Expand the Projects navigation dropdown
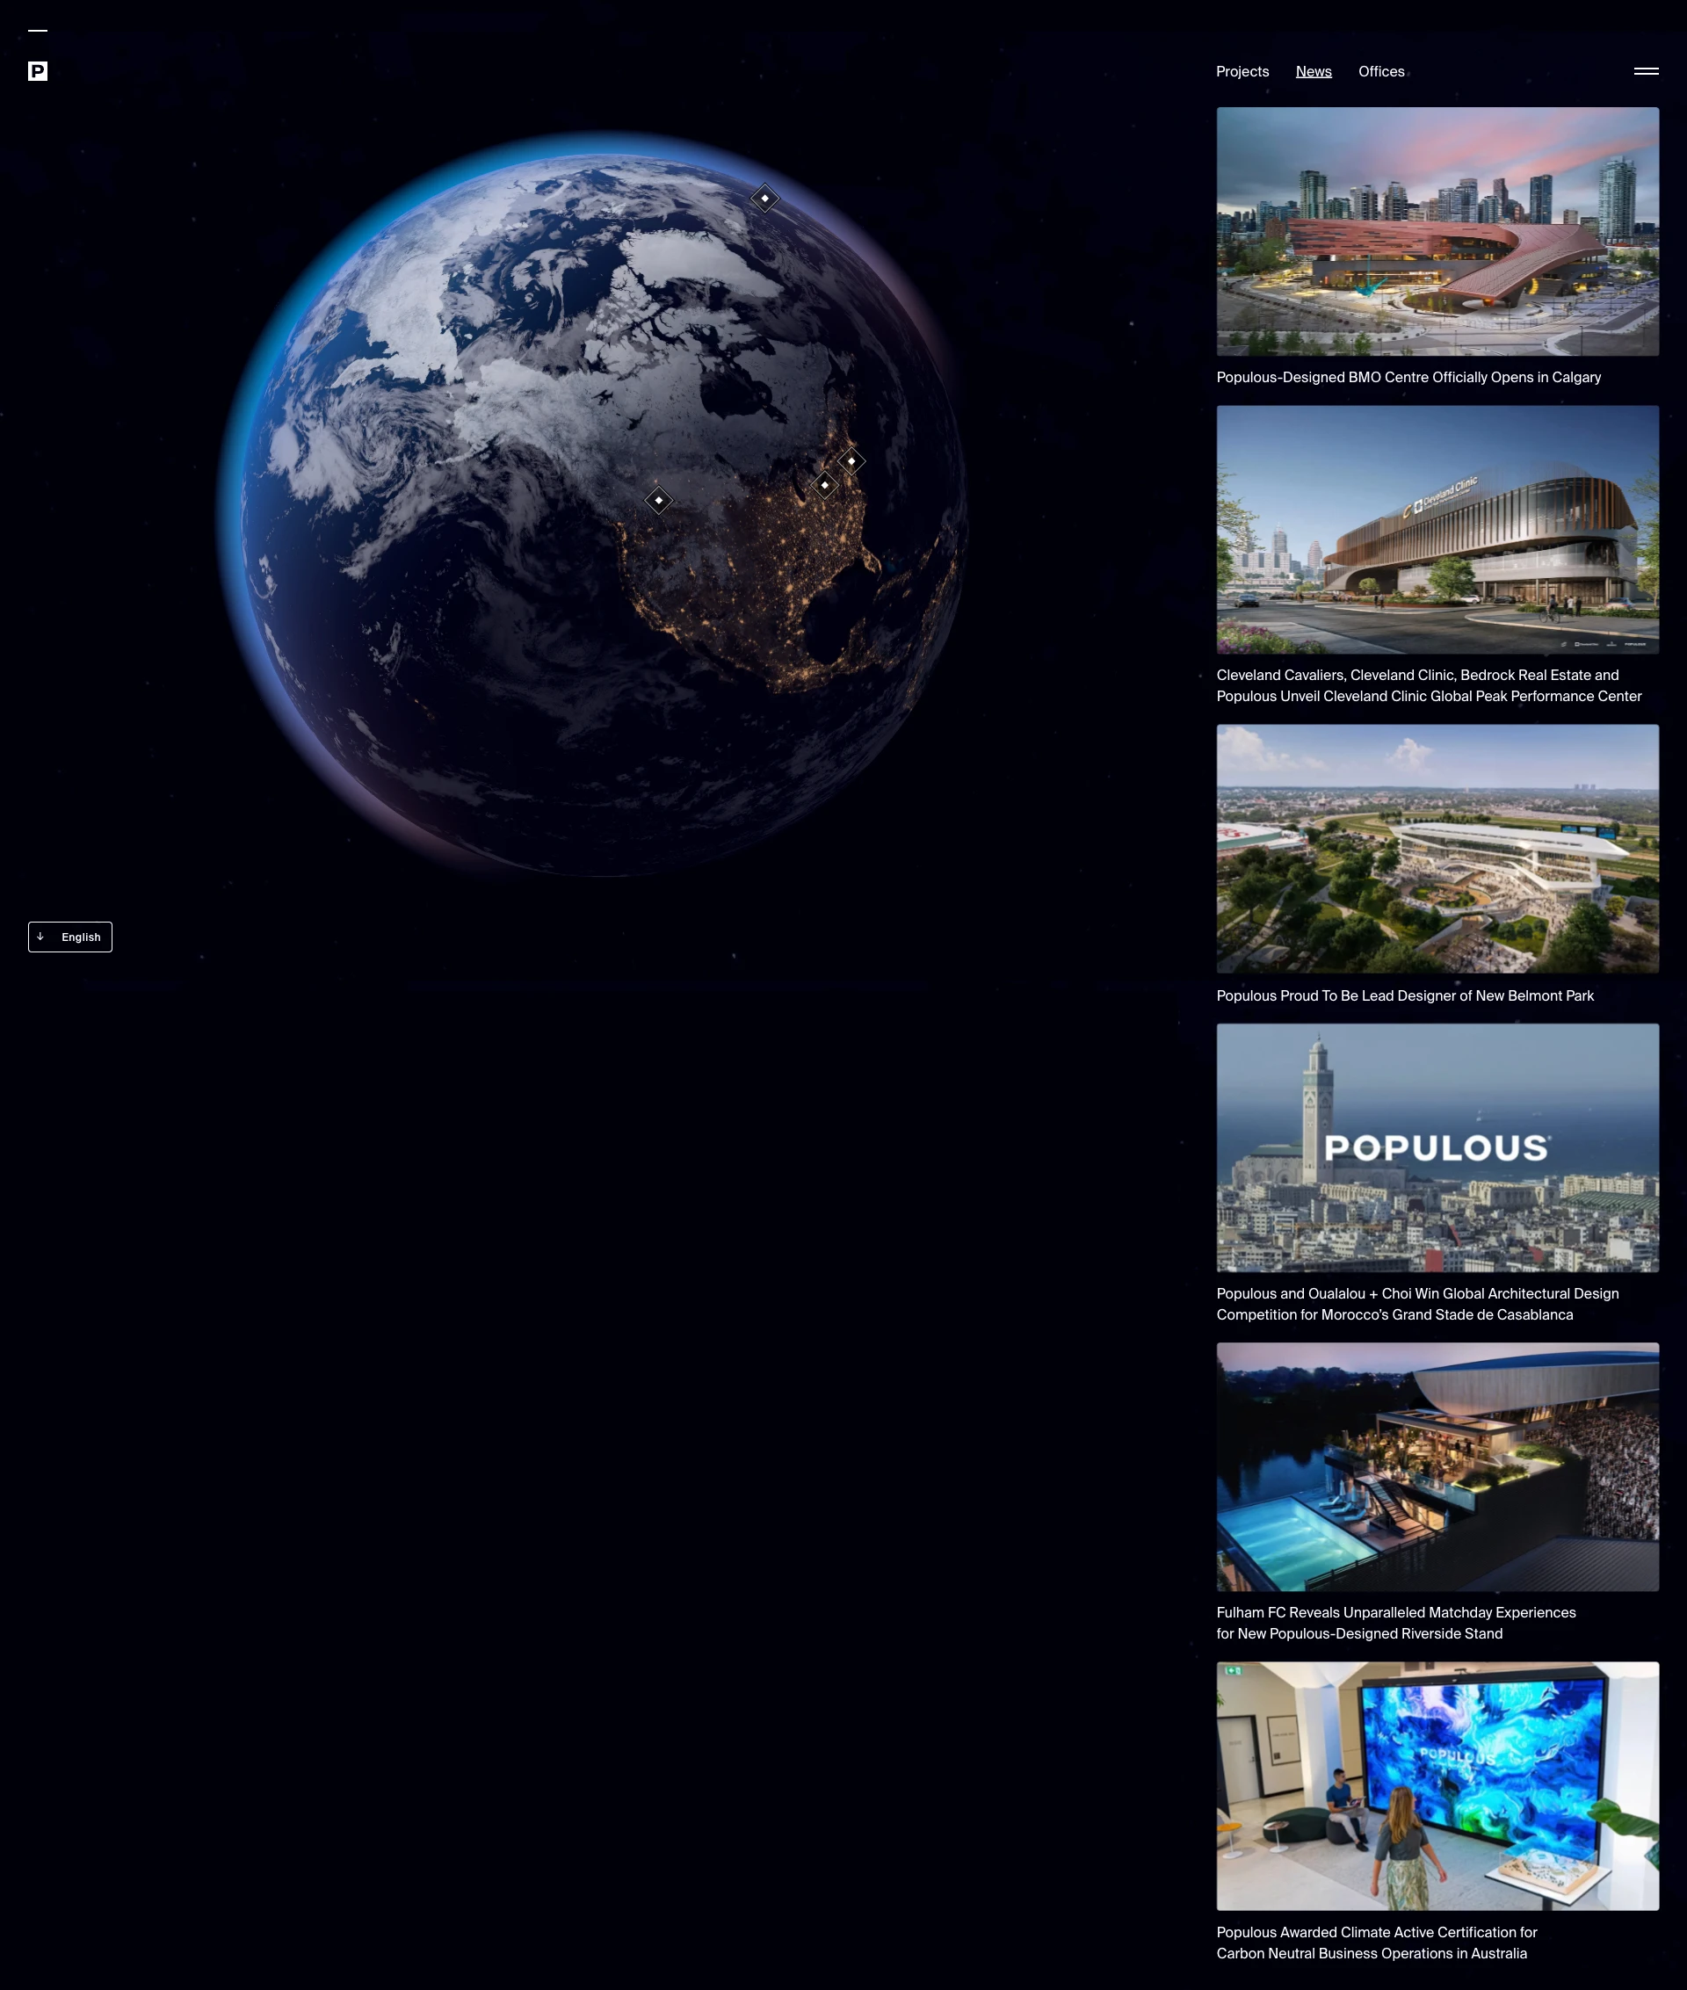The height and width of the screenshot is (1990, 1687). point(1242,70)
